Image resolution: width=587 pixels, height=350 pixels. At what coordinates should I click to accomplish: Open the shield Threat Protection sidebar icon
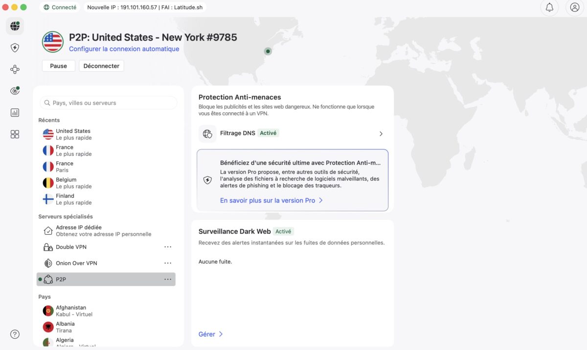click(15, 48)
